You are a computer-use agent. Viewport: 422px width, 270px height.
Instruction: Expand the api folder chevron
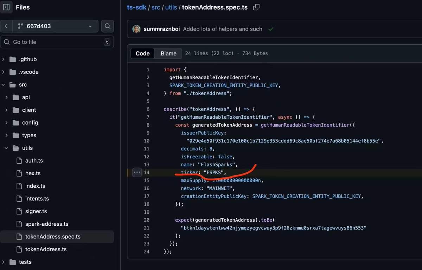6,98
